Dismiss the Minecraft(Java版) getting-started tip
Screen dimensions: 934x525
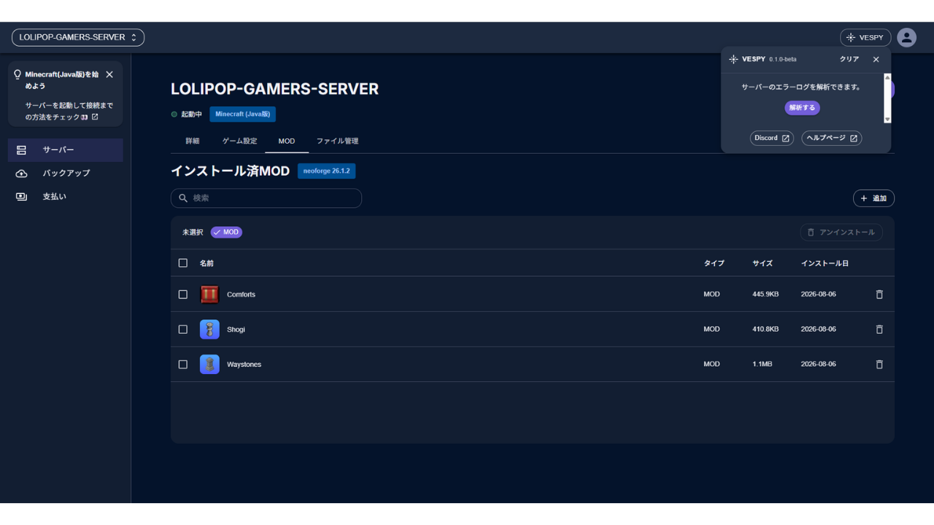(109, 74)
